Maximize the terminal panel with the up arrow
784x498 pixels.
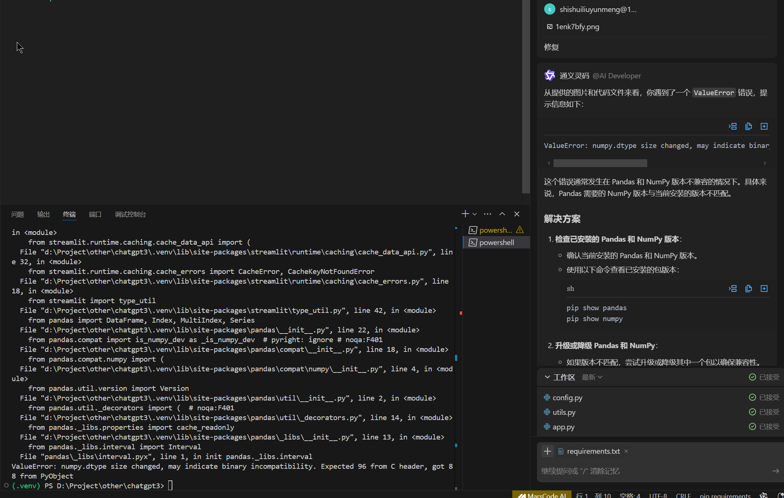502,214
